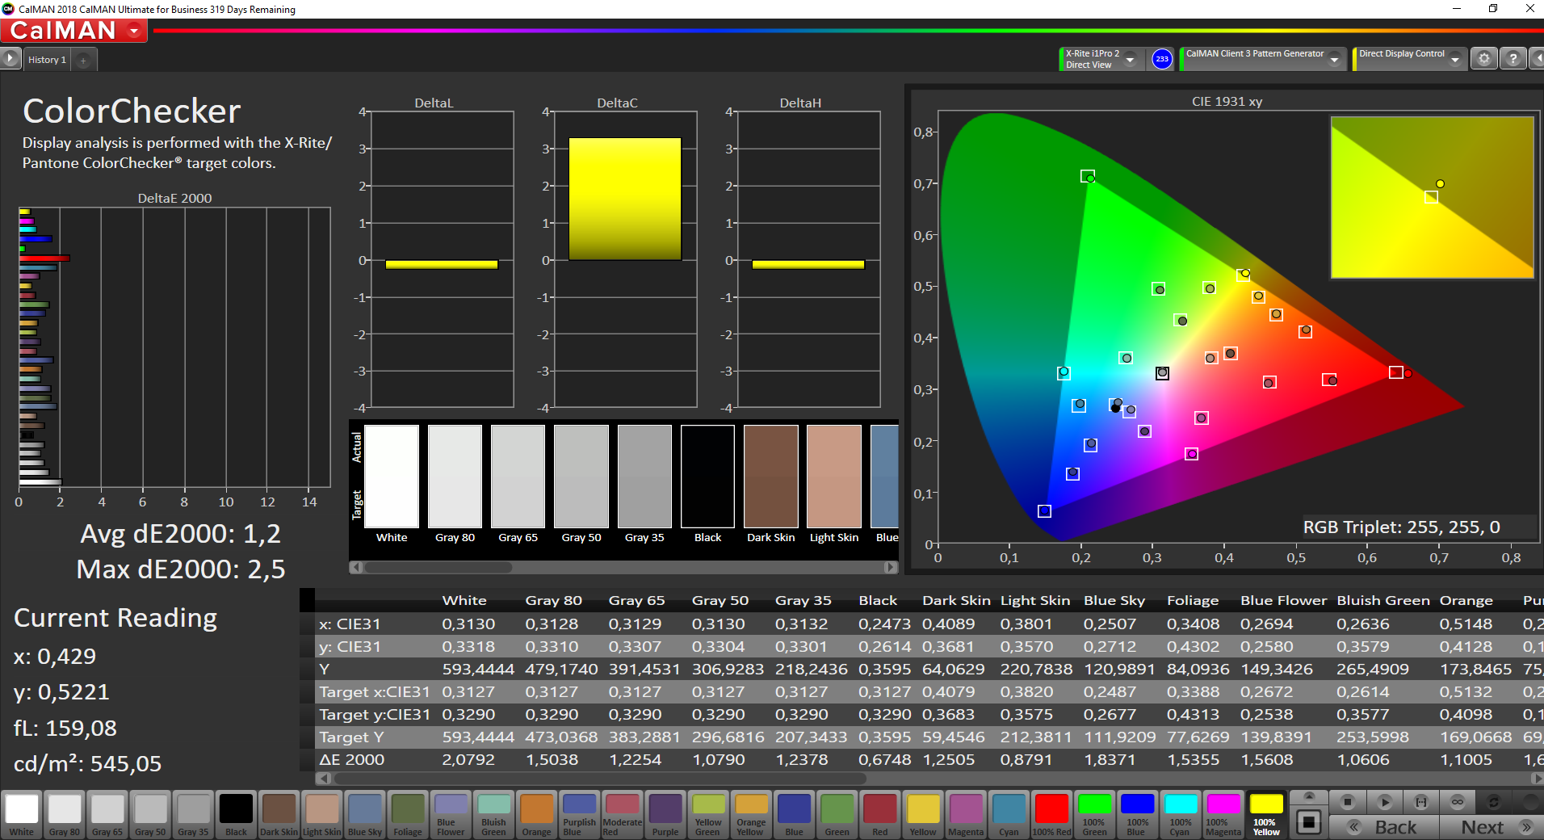The image size is (1544, 840).
Task: Click the collapse side panel arrow at top right
Action: coord(1537,59)
